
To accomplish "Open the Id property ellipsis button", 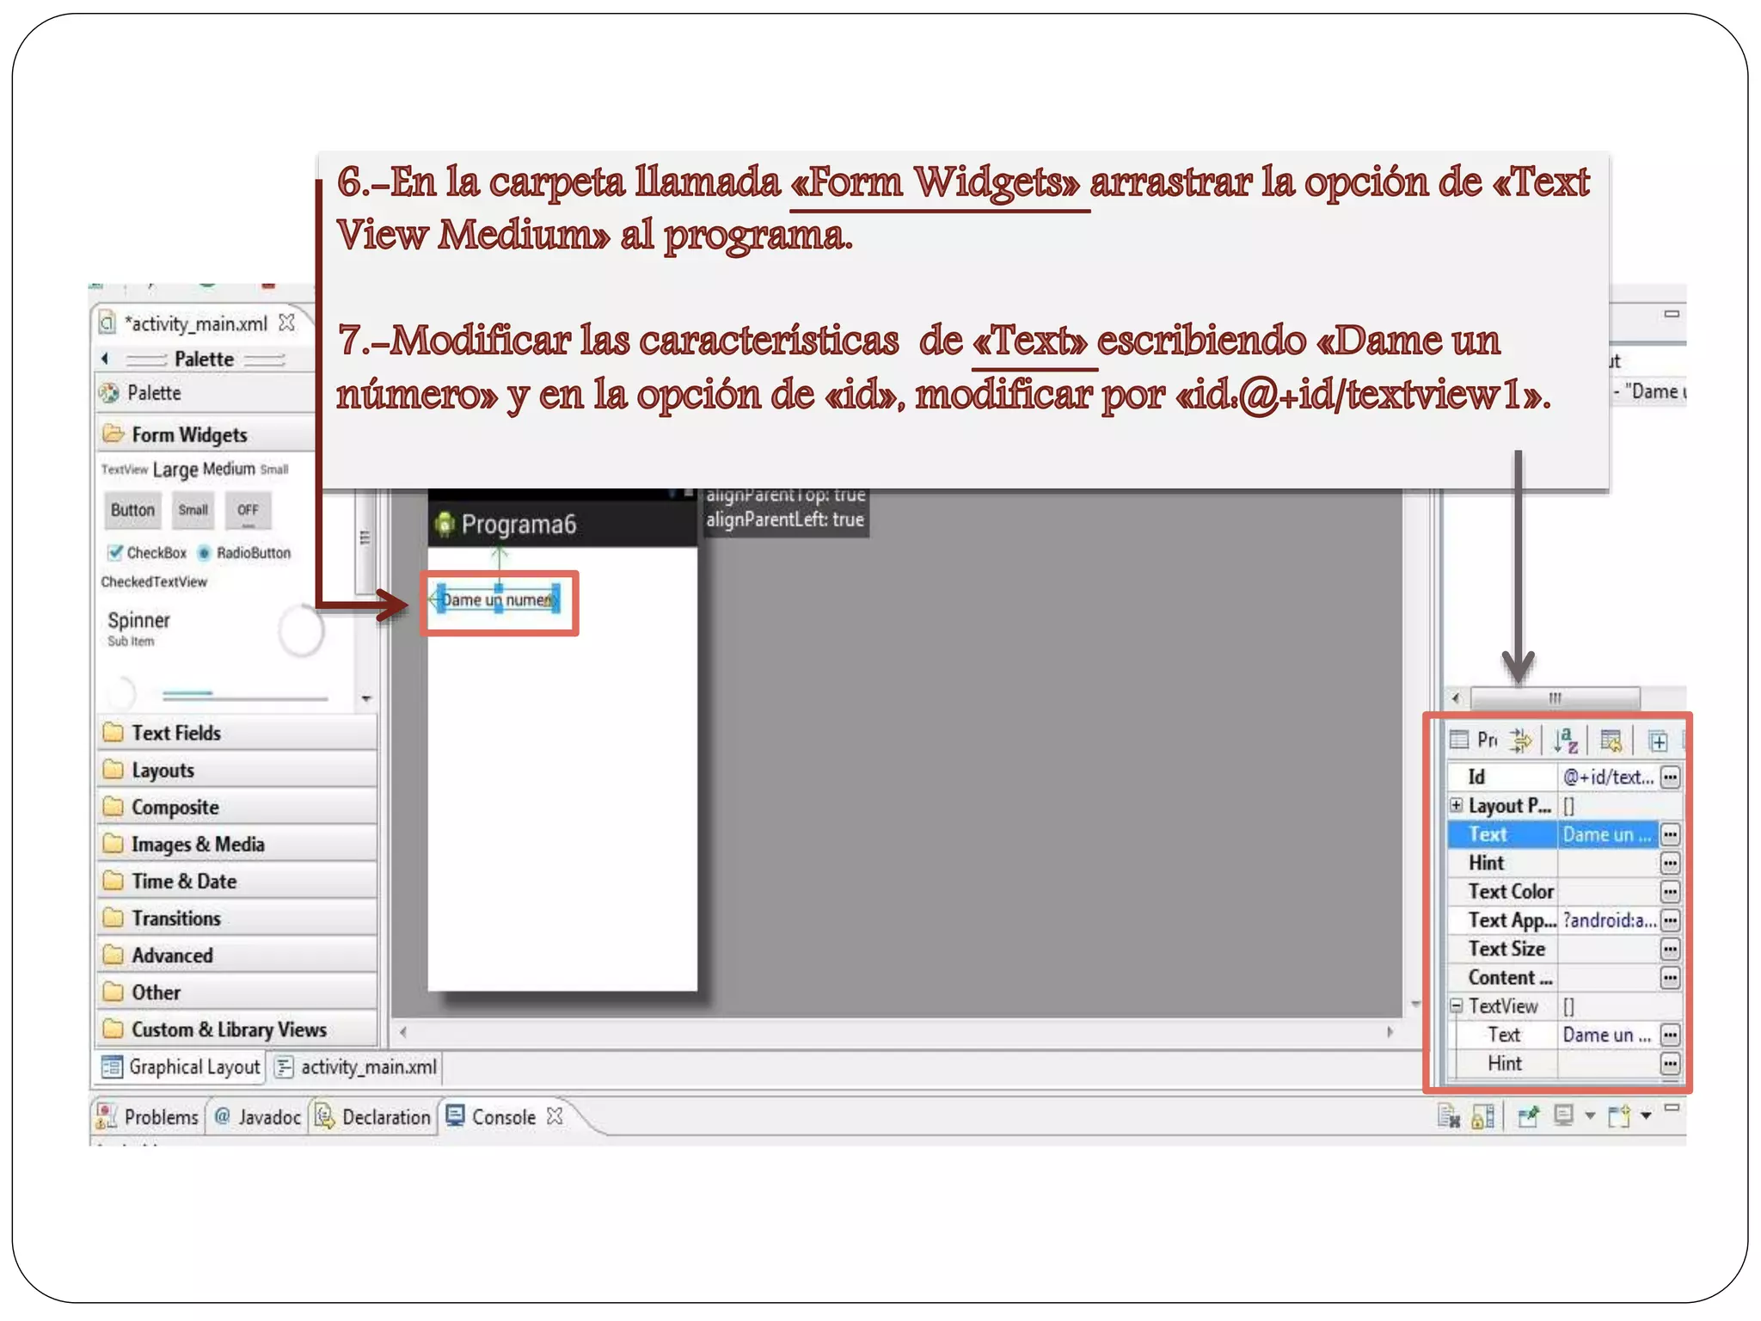I will click(x=1670, y=777).
